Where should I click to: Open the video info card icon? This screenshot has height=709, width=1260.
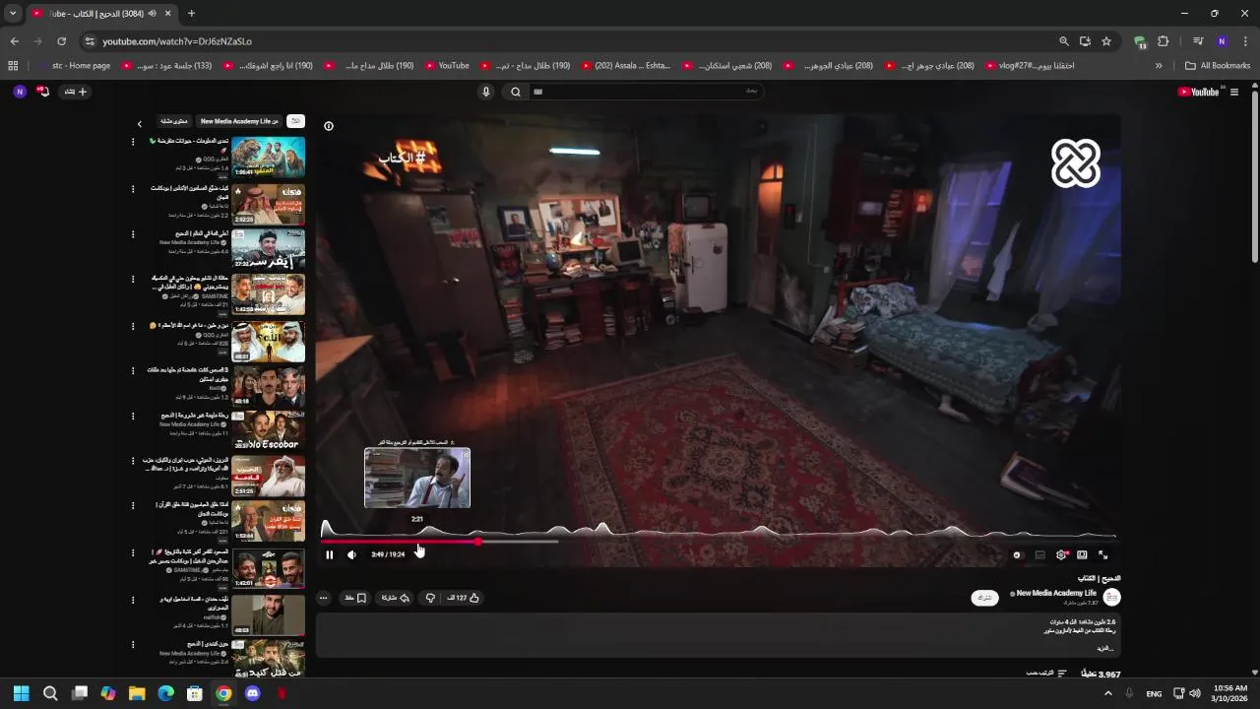click(x=329, y=126)
